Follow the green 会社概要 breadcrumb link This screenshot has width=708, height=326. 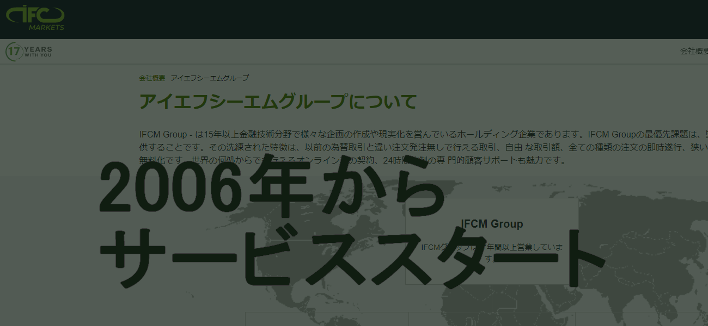152,78
